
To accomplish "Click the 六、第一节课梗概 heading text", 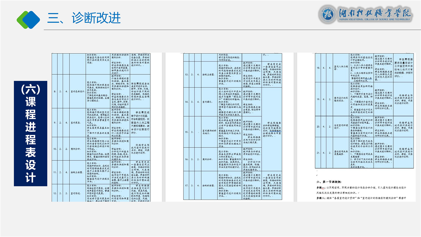I will 329,182.
